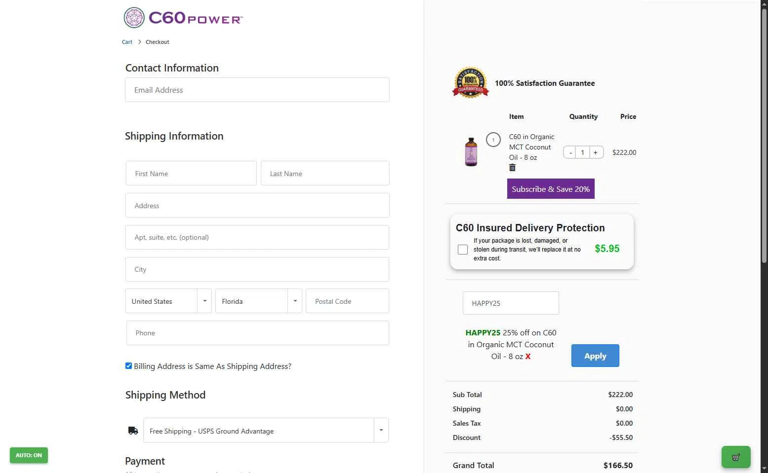Click into the Last Name field
768x473 pixels.
coord(325,173)
